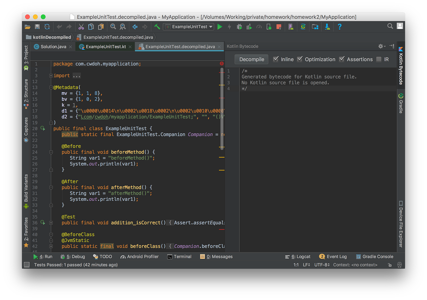The image size is (427, 300).
Task: Expand the folded import statements
Action: [51, 75]
